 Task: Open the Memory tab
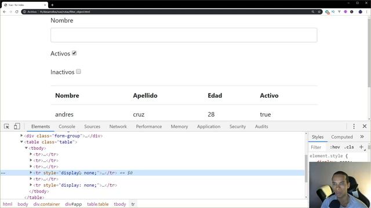[179, 127]
